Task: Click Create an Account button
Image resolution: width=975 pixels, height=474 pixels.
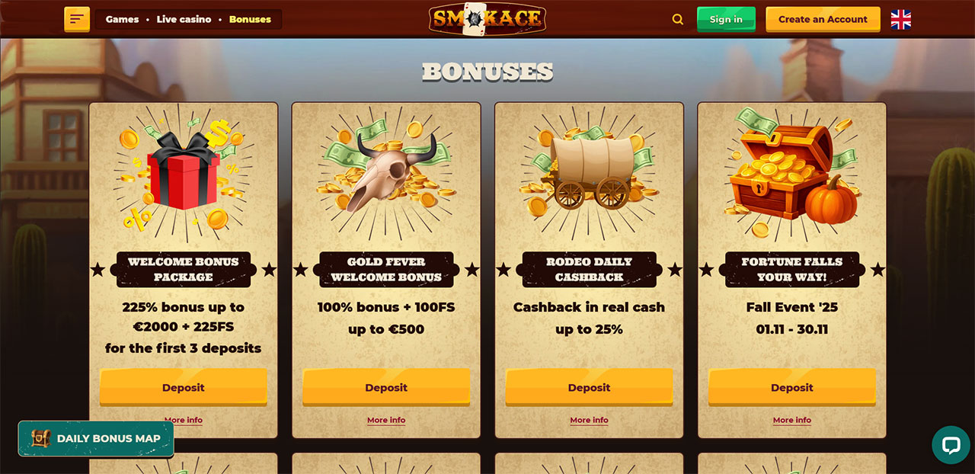Action: [x=823, y=19]
